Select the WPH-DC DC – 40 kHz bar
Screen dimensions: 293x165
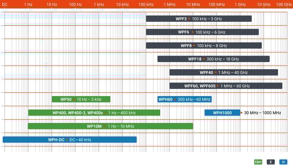click(70, 140)
